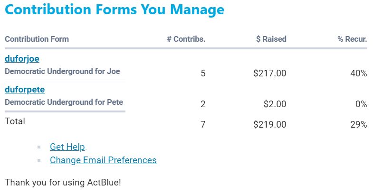Open Change Email Preferences link

click(103, 160)
